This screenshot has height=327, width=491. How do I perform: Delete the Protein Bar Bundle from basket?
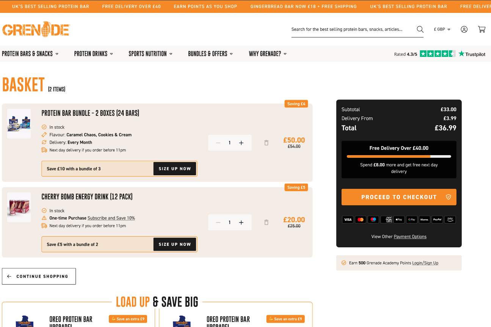coord(266,143)
